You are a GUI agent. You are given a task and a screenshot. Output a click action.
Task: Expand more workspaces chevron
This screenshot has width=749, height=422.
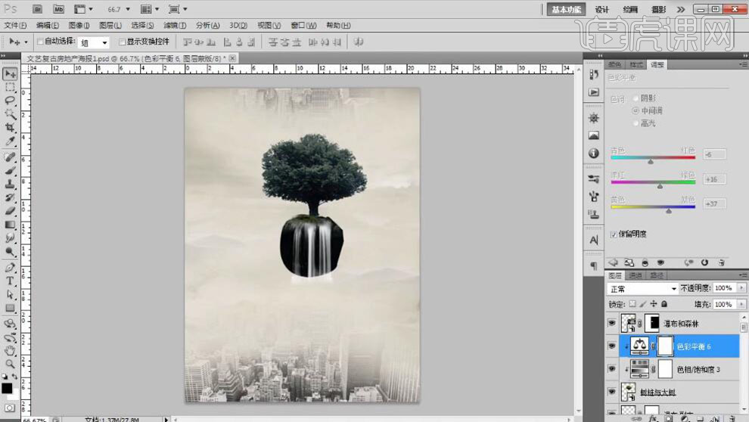click(681, 10)
